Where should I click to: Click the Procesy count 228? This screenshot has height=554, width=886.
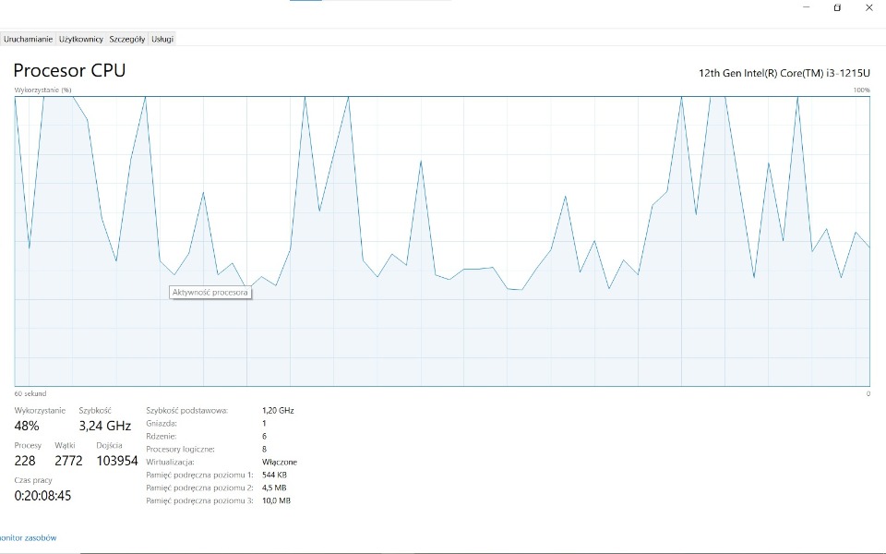[x=25, y=461]
